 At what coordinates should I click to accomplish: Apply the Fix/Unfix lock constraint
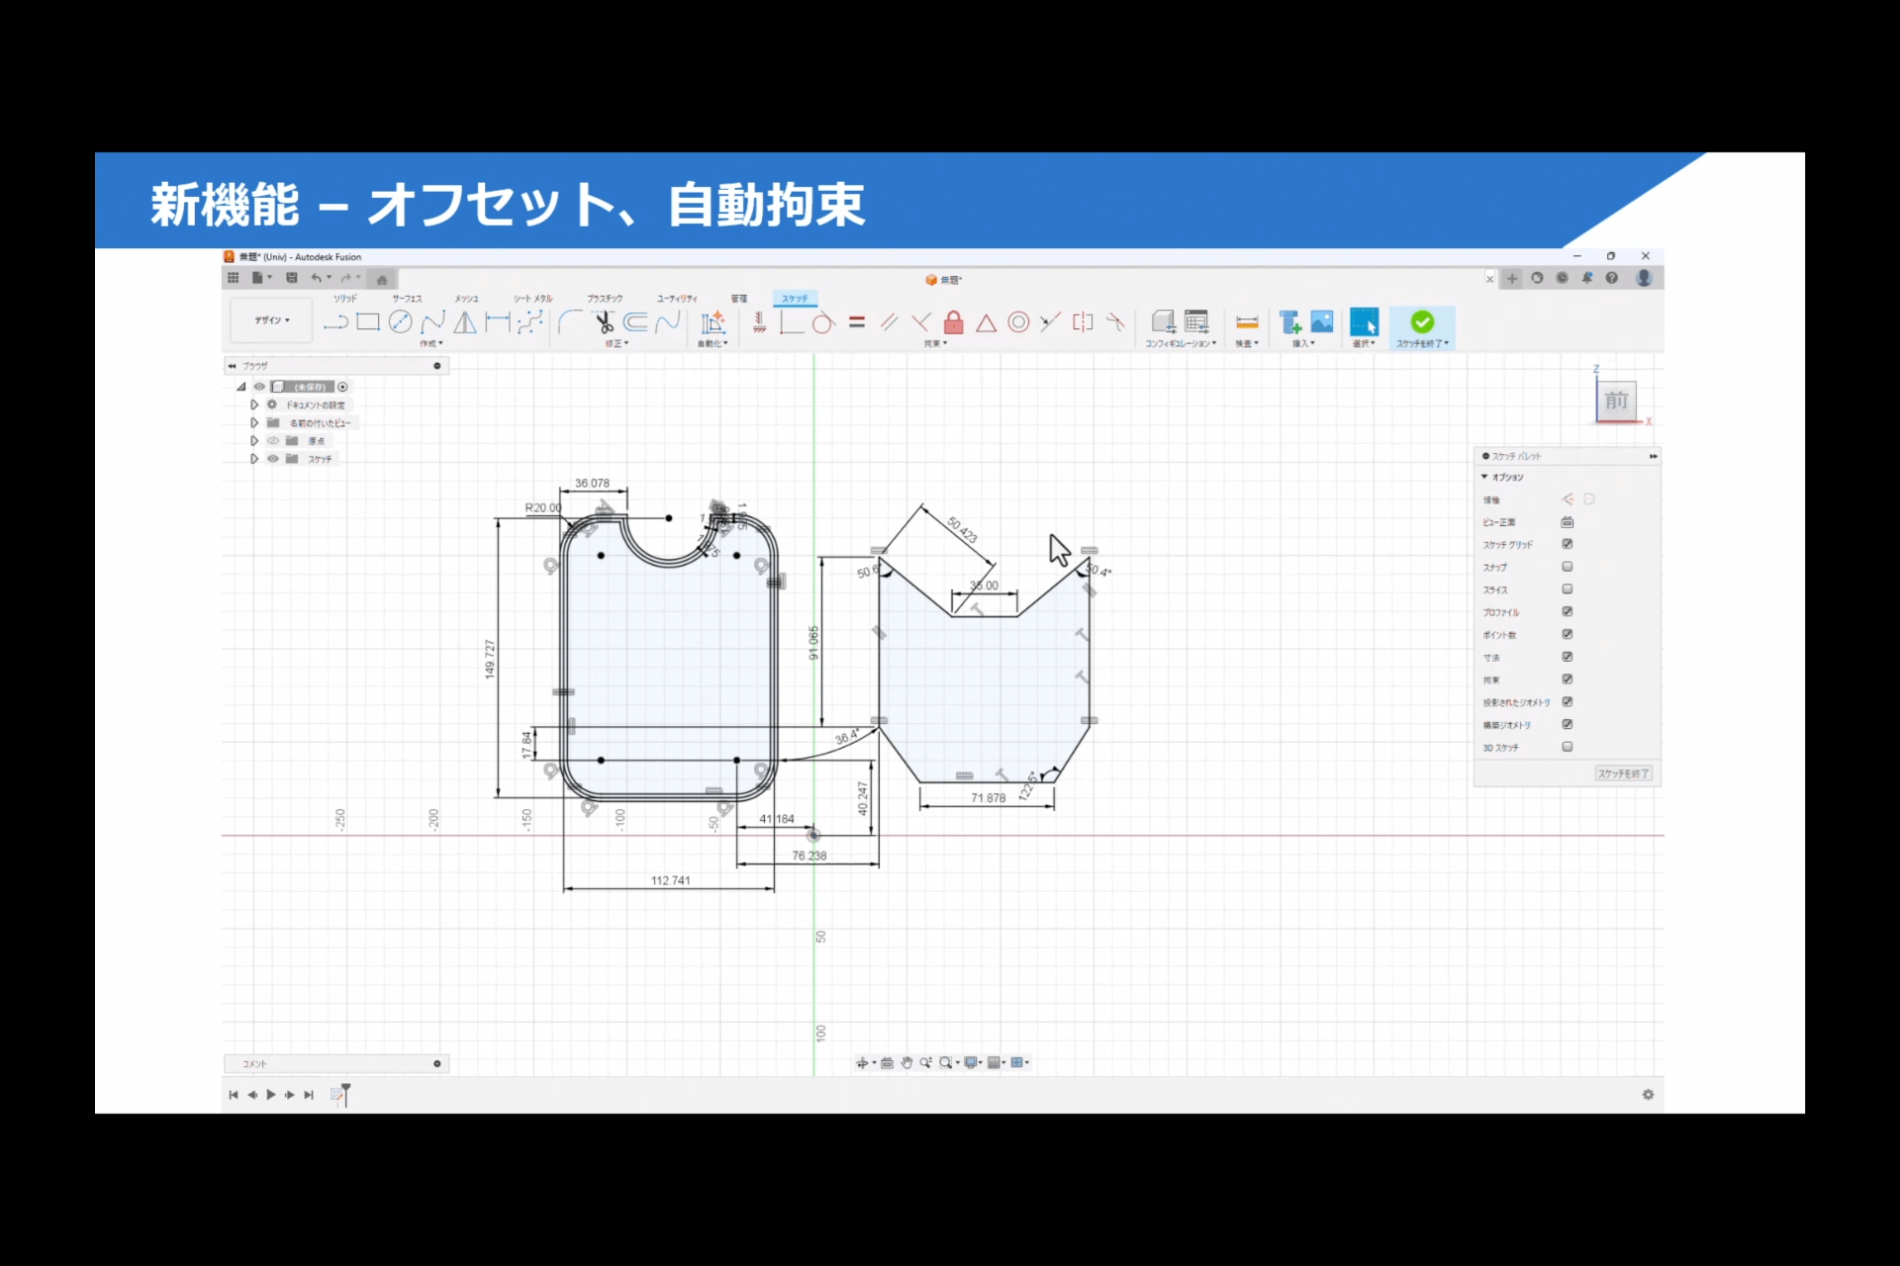(x=954, y=322)
